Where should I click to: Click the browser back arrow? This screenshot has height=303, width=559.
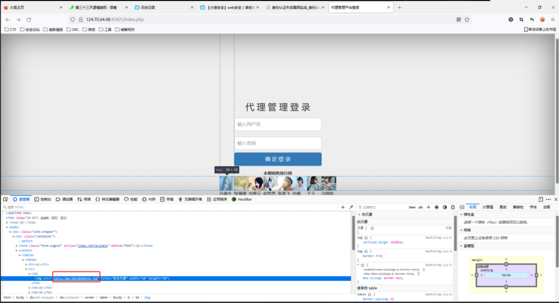pyautogui.click(x=7, y=20)
